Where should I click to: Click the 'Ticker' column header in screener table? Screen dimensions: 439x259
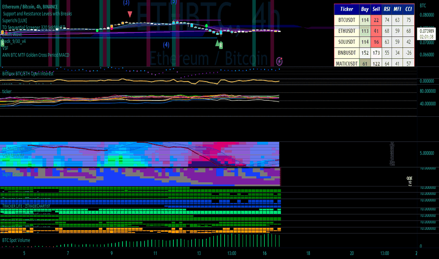tap(347, 9)
